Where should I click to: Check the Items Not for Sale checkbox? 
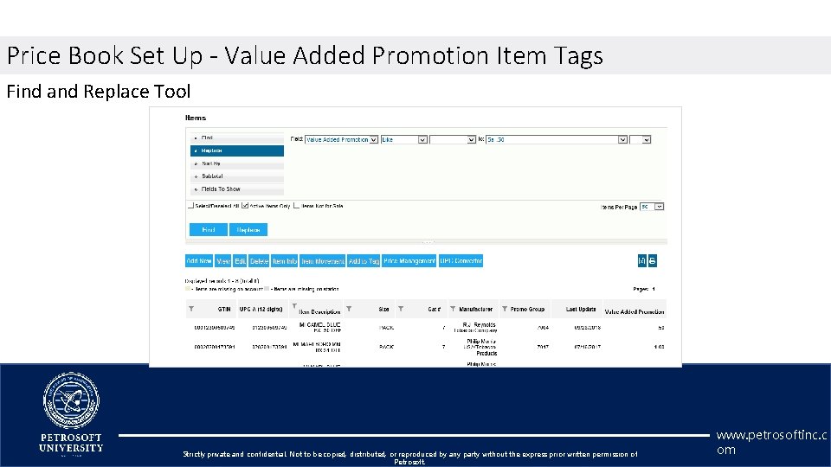point(297,206)
